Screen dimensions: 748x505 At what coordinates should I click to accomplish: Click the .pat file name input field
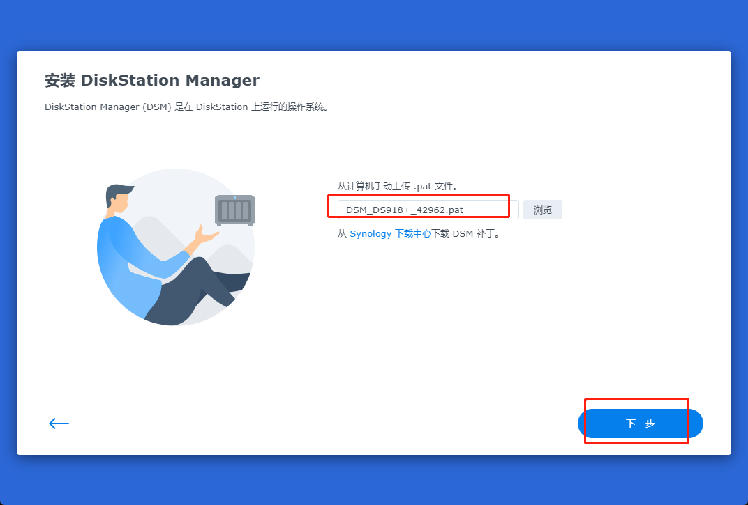tap(428, 210)
